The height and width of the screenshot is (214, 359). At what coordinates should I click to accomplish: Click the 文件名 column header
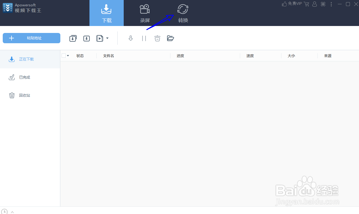point(109,56)
